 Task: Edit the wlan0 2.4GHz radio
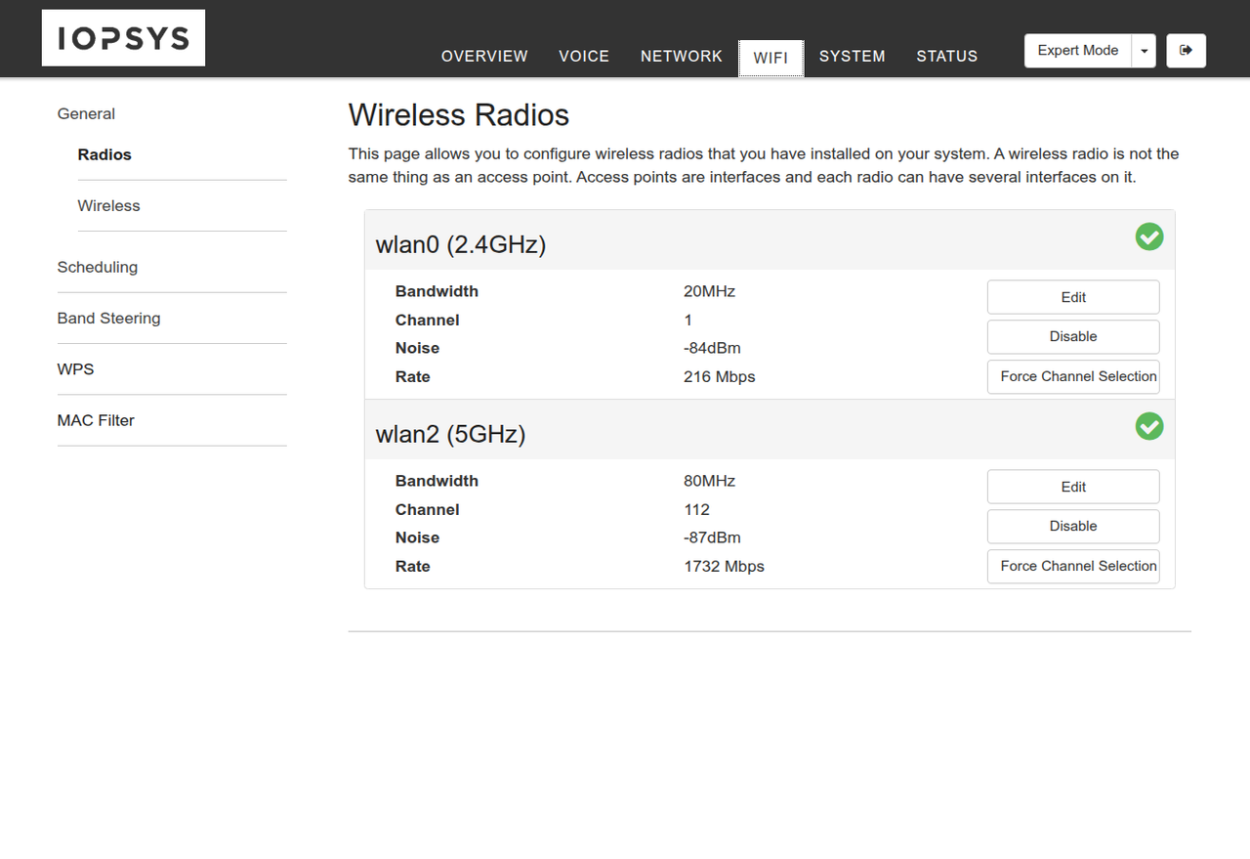(1073, 297)
